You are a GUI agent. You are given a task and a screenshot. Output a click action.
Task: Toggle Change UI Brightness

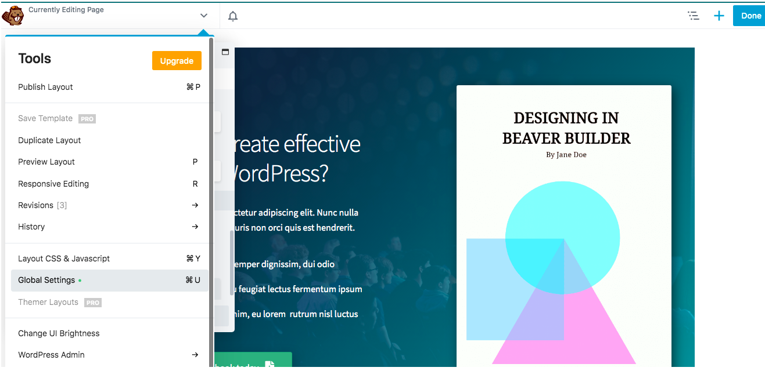tap(59, 333)
